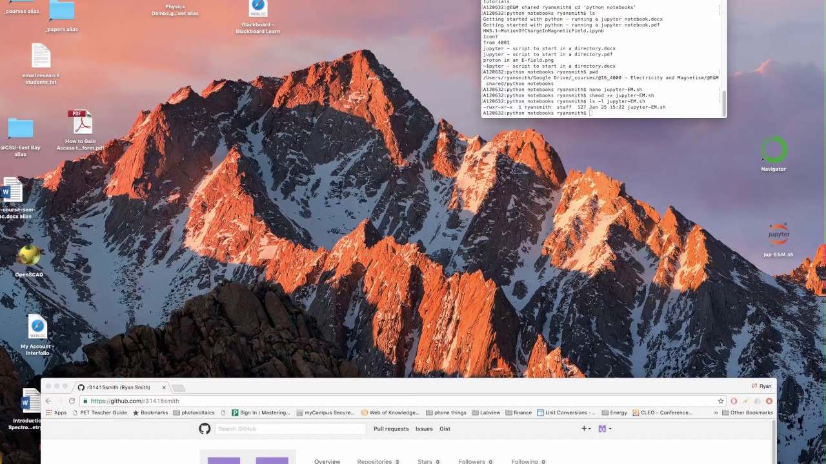Select the Stars profile tab
Screen dimensions: 826x464
click(428, 460)
